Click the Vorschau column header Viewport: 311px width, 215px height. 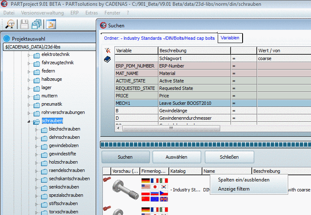tap(125, 171)
